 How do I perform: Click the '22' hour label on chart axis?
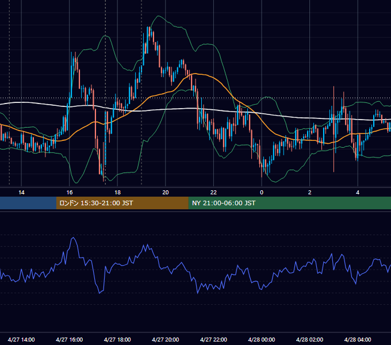point(213,193)
